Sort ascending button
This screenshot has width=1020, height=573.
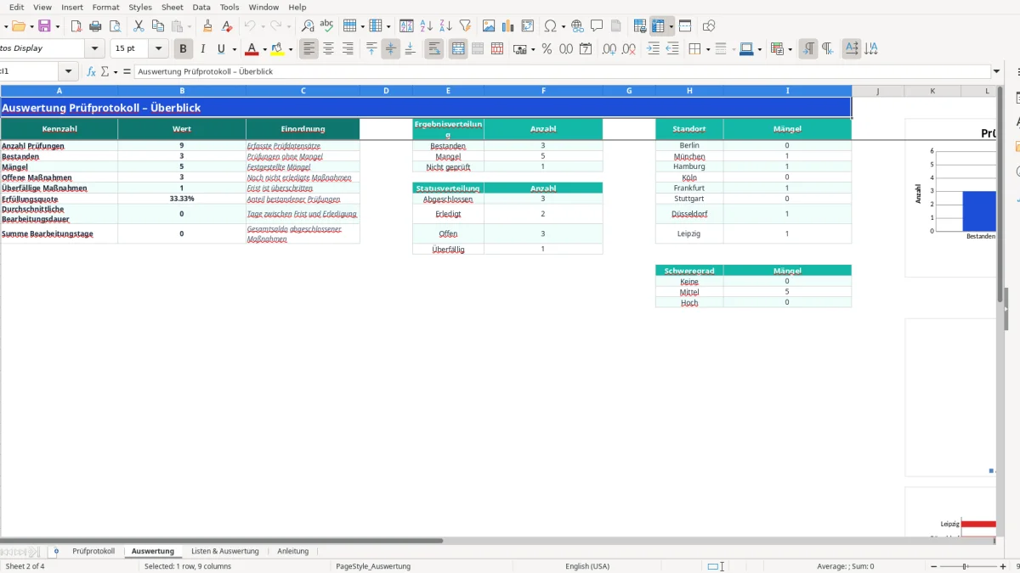(427, 26)
